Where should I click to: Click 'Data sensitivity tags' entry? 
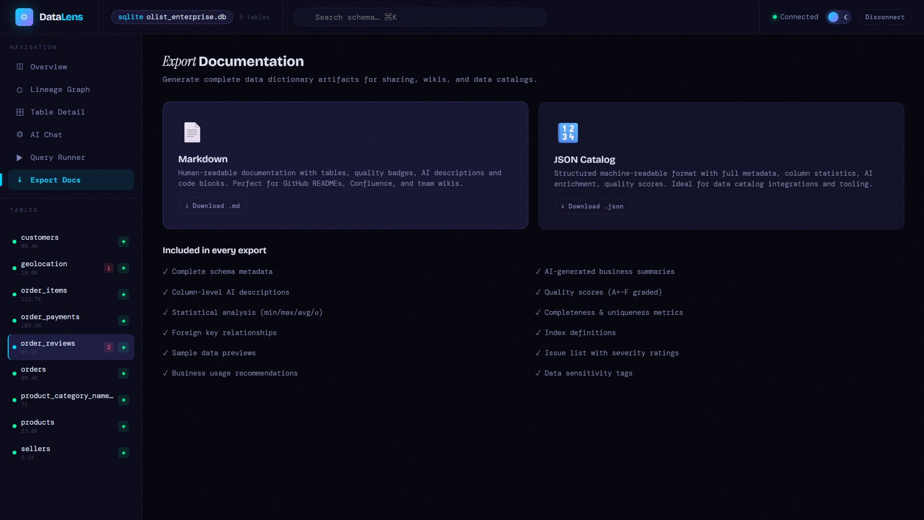584,373
